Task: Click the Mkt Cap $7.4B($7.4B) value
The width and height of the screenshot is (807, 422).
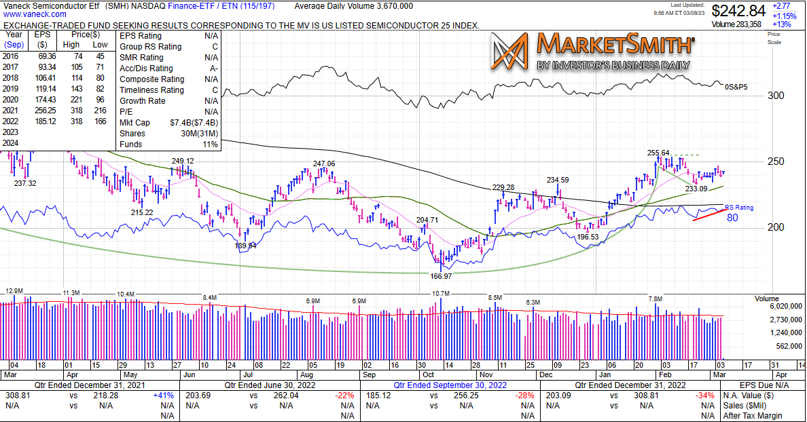Action: click(194, 122)
